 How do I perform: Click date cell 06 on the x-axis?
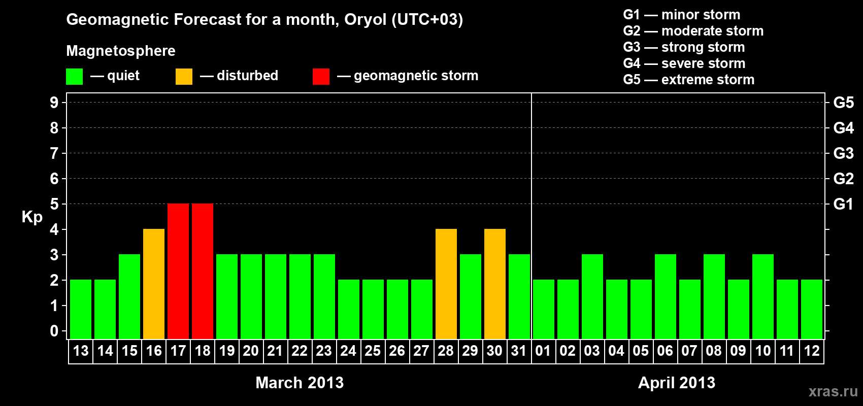(x=666, y=351)
